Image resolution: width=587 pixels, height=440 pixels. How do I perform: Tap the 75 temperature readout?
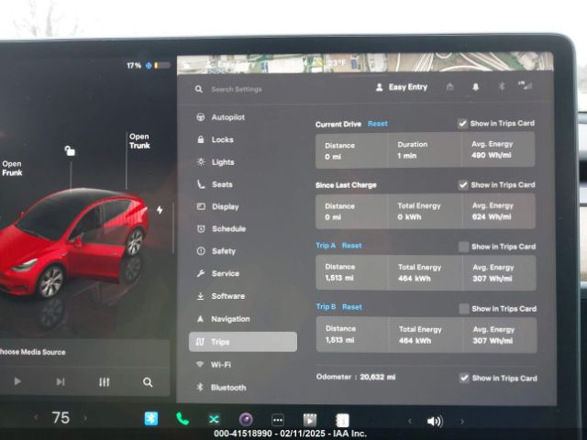click(61, 418)
